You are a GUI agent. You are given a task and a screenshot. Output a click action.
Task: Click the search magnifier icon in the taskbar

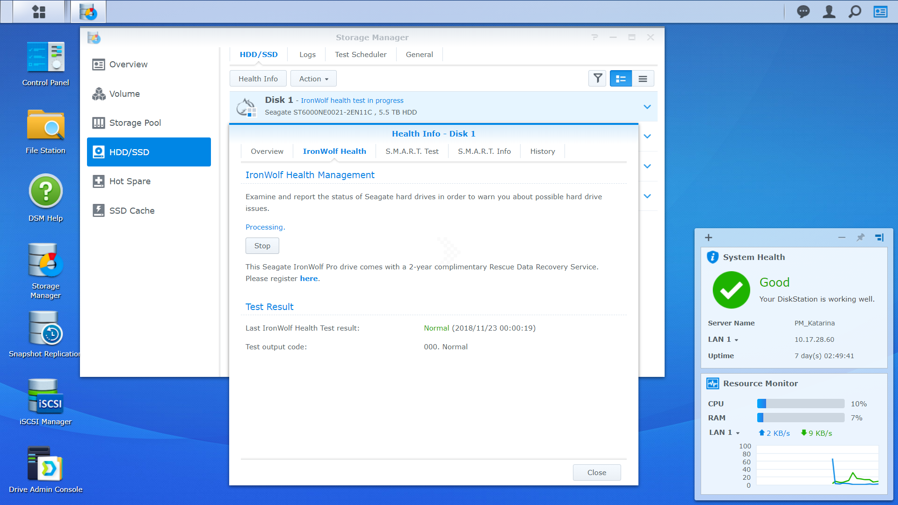point(855,12)
